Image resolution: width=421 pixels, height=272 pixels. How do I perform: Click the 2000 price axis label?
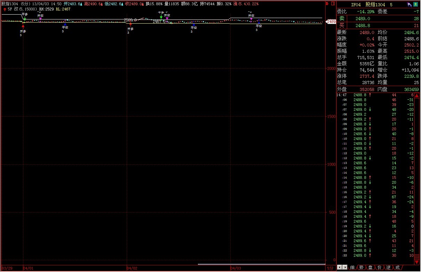click(x=331, y=68)
